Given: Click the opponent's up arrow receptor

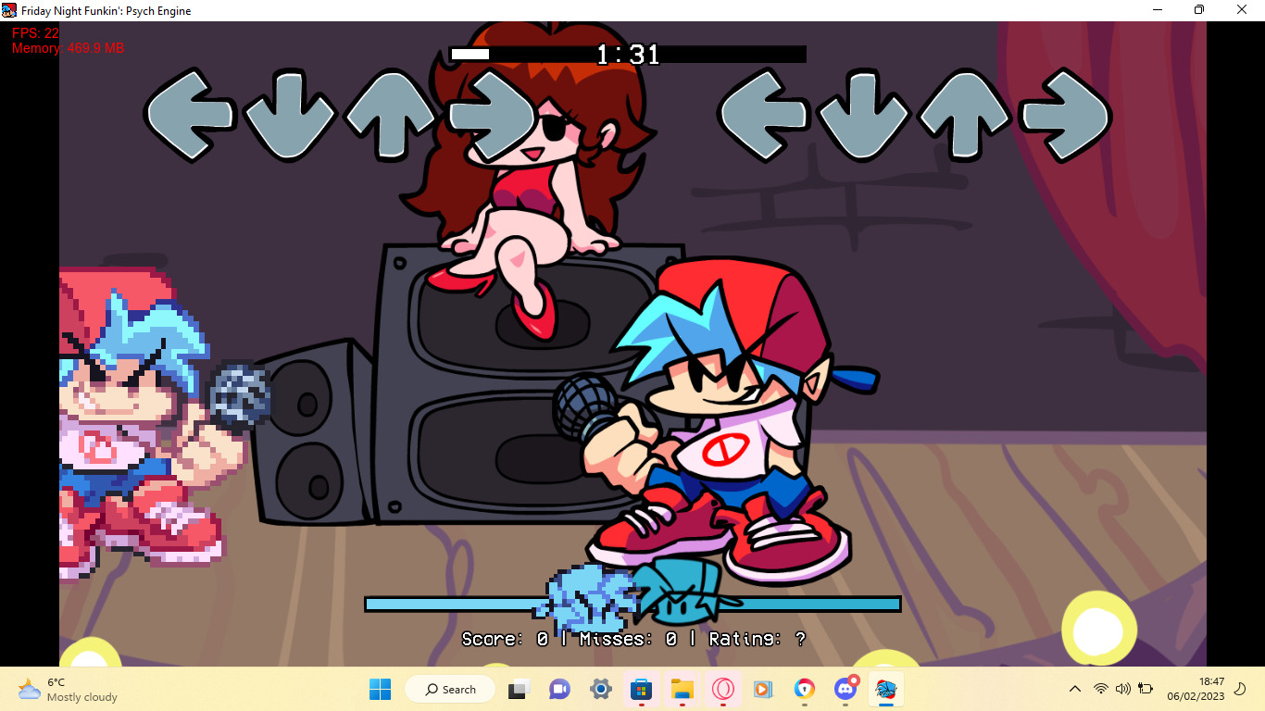Looking at the screenshot, I should click(390, 115).
